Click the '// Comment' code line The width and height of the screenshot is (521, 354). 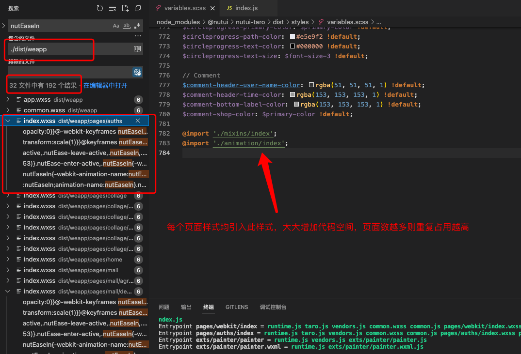tap(201, 76)
